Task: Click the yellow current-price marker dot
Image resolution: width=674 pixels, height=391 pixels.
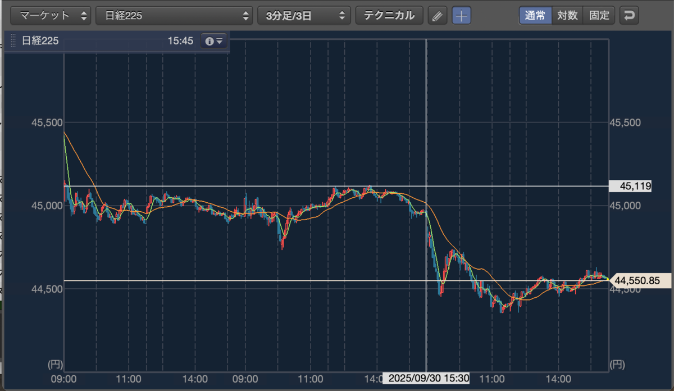Action: pos(607,279)
